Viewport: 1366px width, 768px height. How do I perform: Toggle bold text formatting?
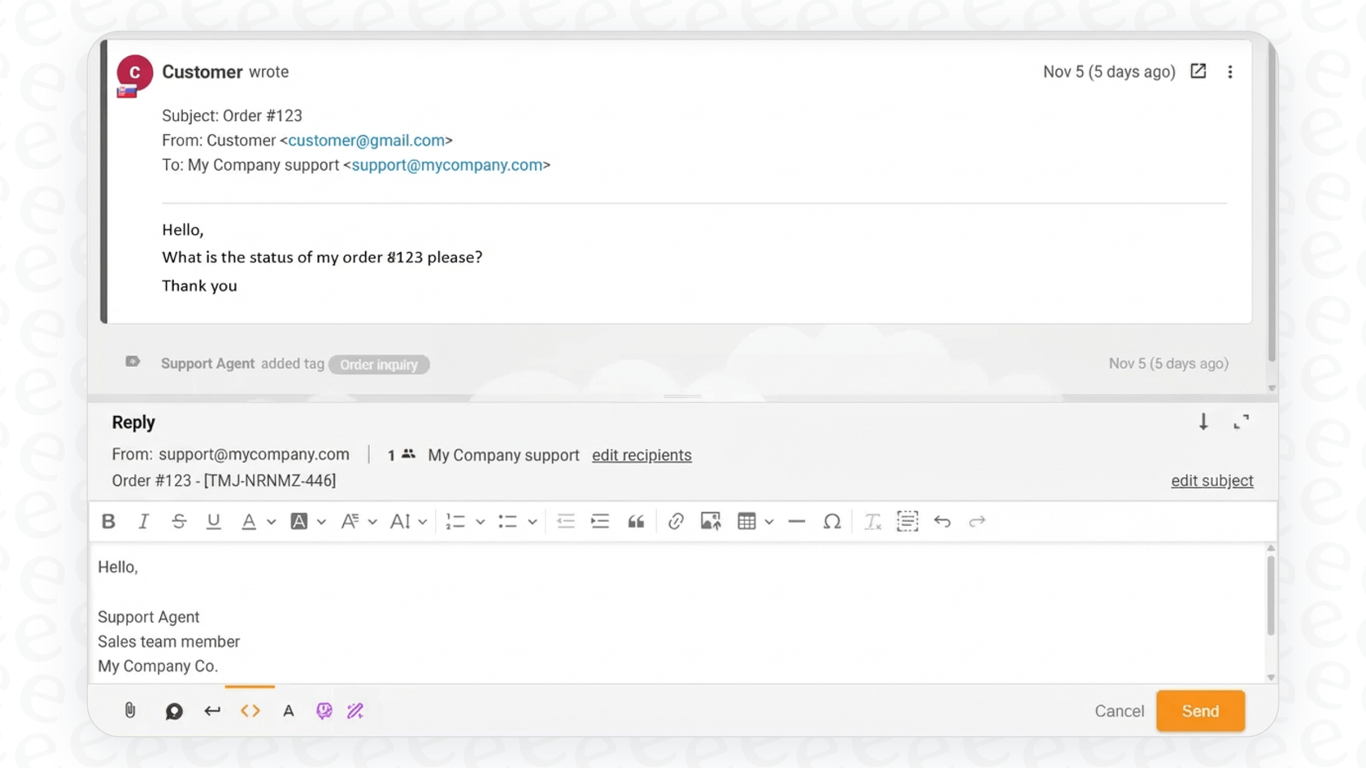[108, 521]
